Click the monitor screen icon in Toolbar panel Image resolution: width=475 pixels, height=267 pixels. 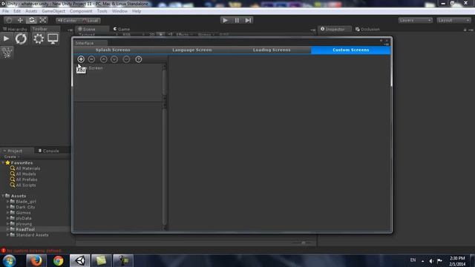click(x=53, y=39)
